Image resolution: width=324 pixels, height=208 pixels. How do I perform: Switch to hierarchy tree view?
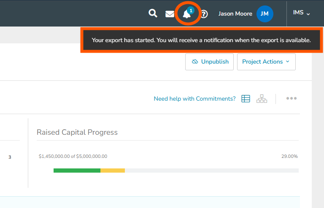(x=262, y=99)
